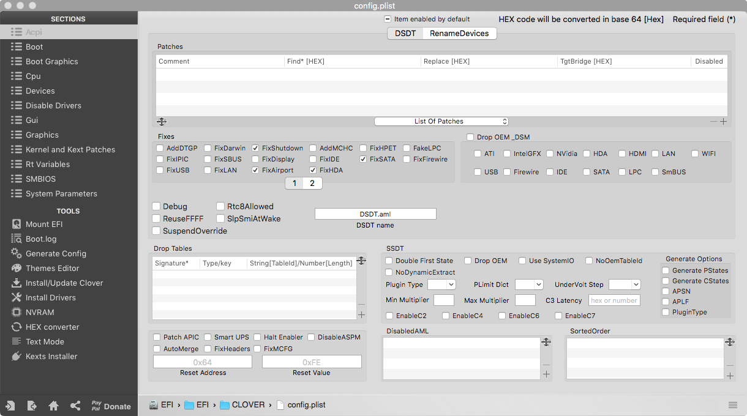
Task: Add a SortedOrder entry with plus
Action: pyautogui.click(x=730, y=376)
